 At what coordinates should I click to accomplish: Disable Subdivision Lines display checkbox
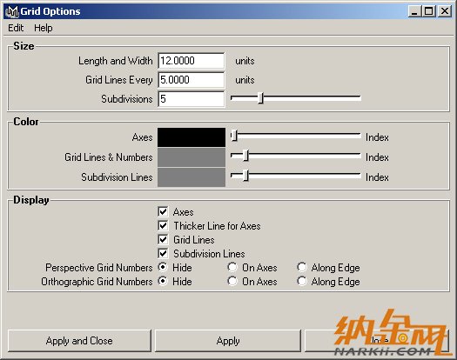coord(163,254)
